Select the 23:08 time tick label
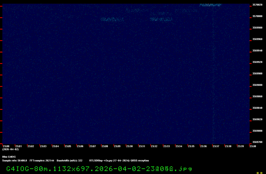 pos(105,146)
